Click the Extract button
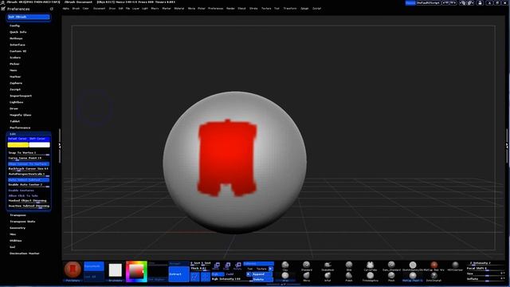Image resolution: width=510 pixels, height=287 pixels. tap(178, 274)
